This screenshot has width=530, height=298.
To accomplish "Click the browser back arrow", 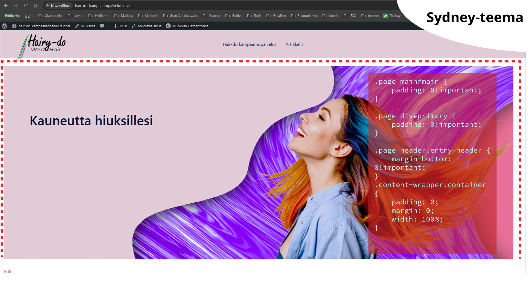I will pyautogui.click(x=6, y=6).
